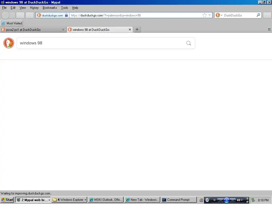Minimize the Mypal browser window
Screen dimensions: 272x204
[x=260, y=2]
